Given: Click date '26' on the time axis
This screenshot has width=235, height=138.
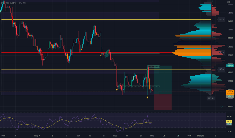Looking at the screenshot, I should click(x=164, y=135).
